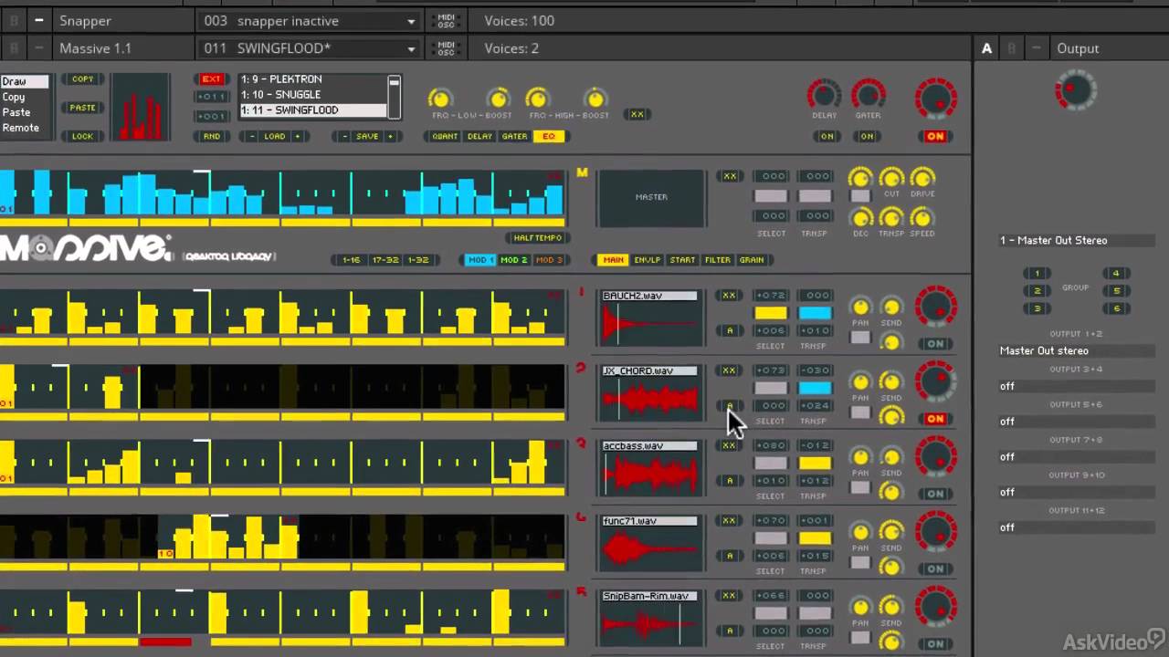1169x657 pixels.
Task: Click the XX button in func71.wav row
Action: (729, 520)
